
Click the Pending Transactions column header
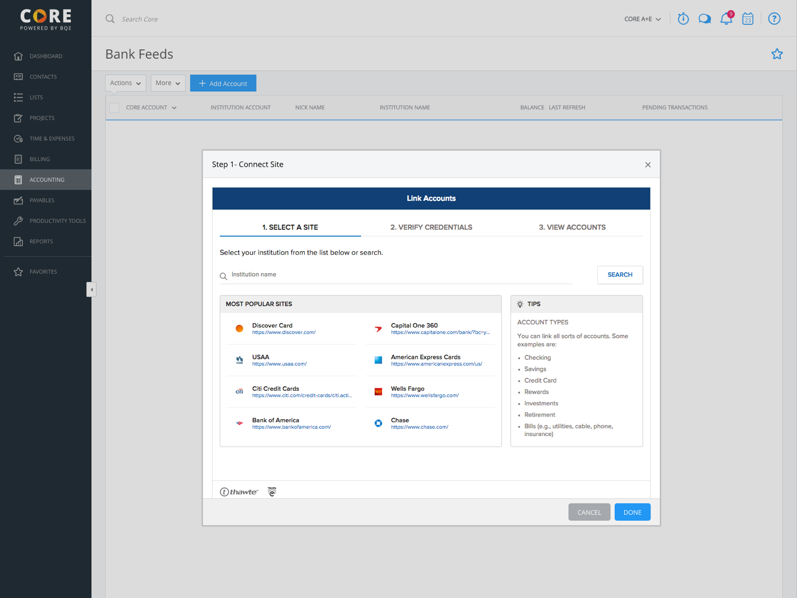[675, 108]
